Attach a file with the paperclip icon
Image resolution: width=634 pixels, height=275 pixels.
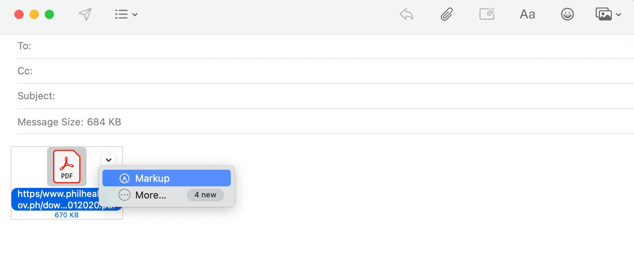click(446, 14)
